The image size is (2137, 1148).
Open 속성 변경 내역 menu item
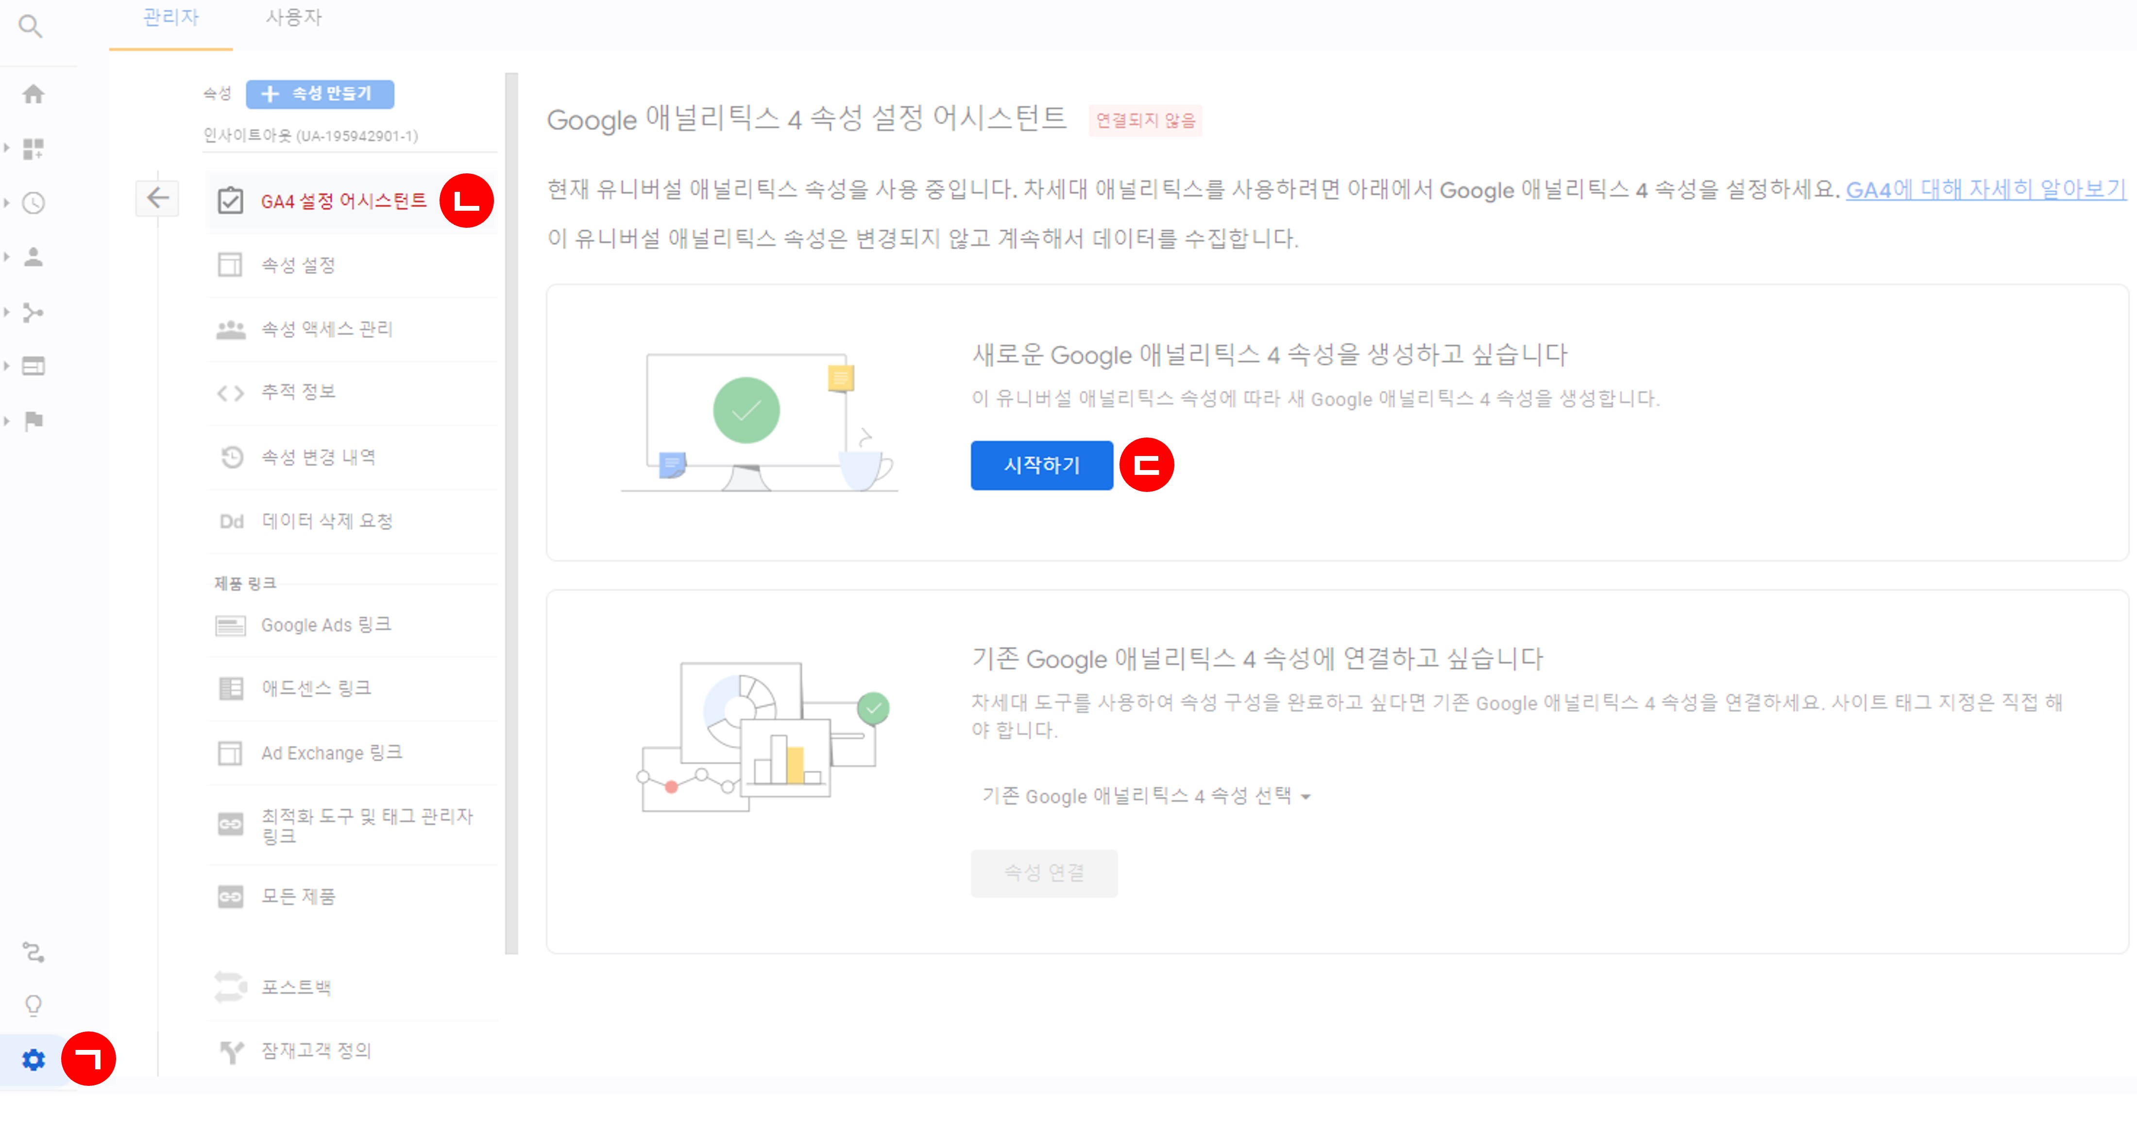click(351, 457)
